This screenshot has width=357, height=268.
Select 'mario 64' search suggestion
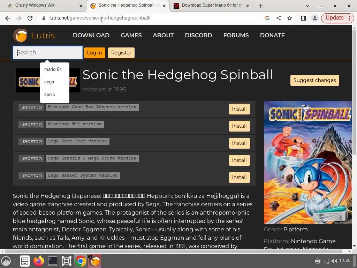pos(54,69)
